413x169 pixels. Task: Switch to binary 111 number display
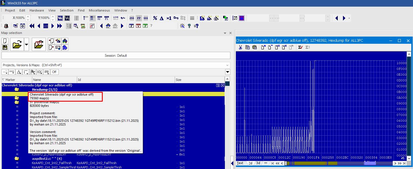pos(146,18)
